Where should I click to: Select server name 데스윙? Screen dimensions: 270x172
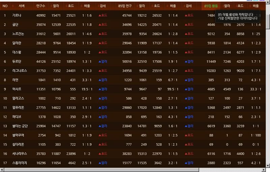pyautogui.click(x=17, y=52)
